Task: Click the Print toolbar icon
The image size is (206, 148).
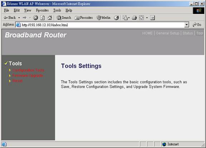Action: coord(134,18)
